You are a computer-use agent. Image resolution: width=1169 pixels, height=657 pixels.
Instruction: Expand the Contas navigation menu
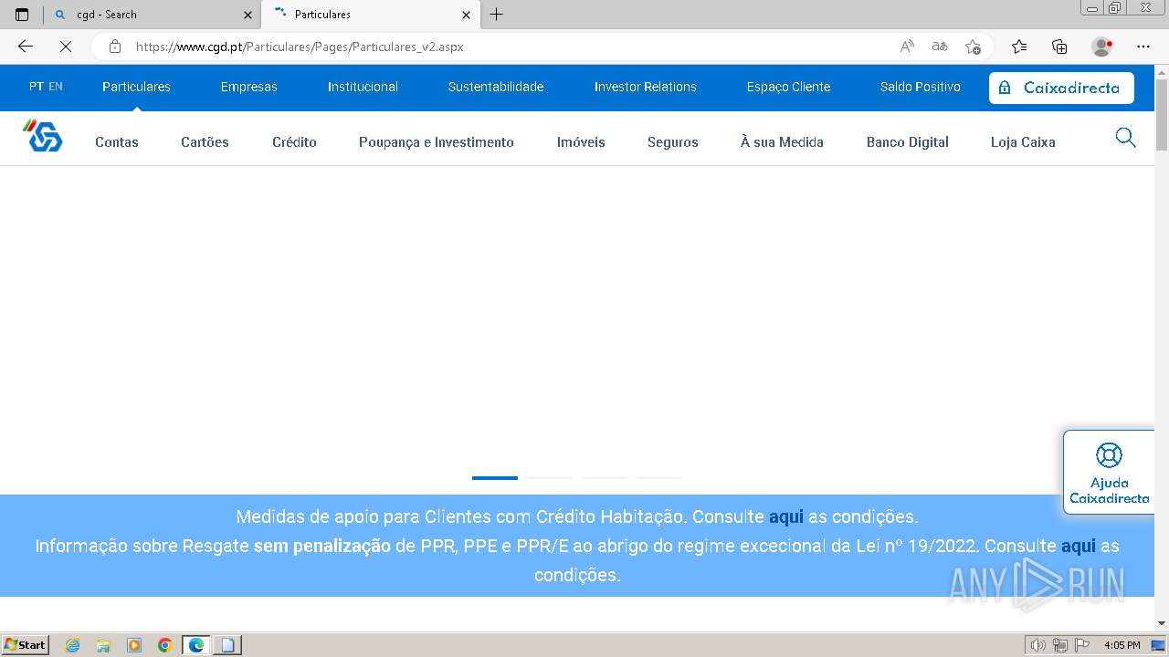coord(117,142)
